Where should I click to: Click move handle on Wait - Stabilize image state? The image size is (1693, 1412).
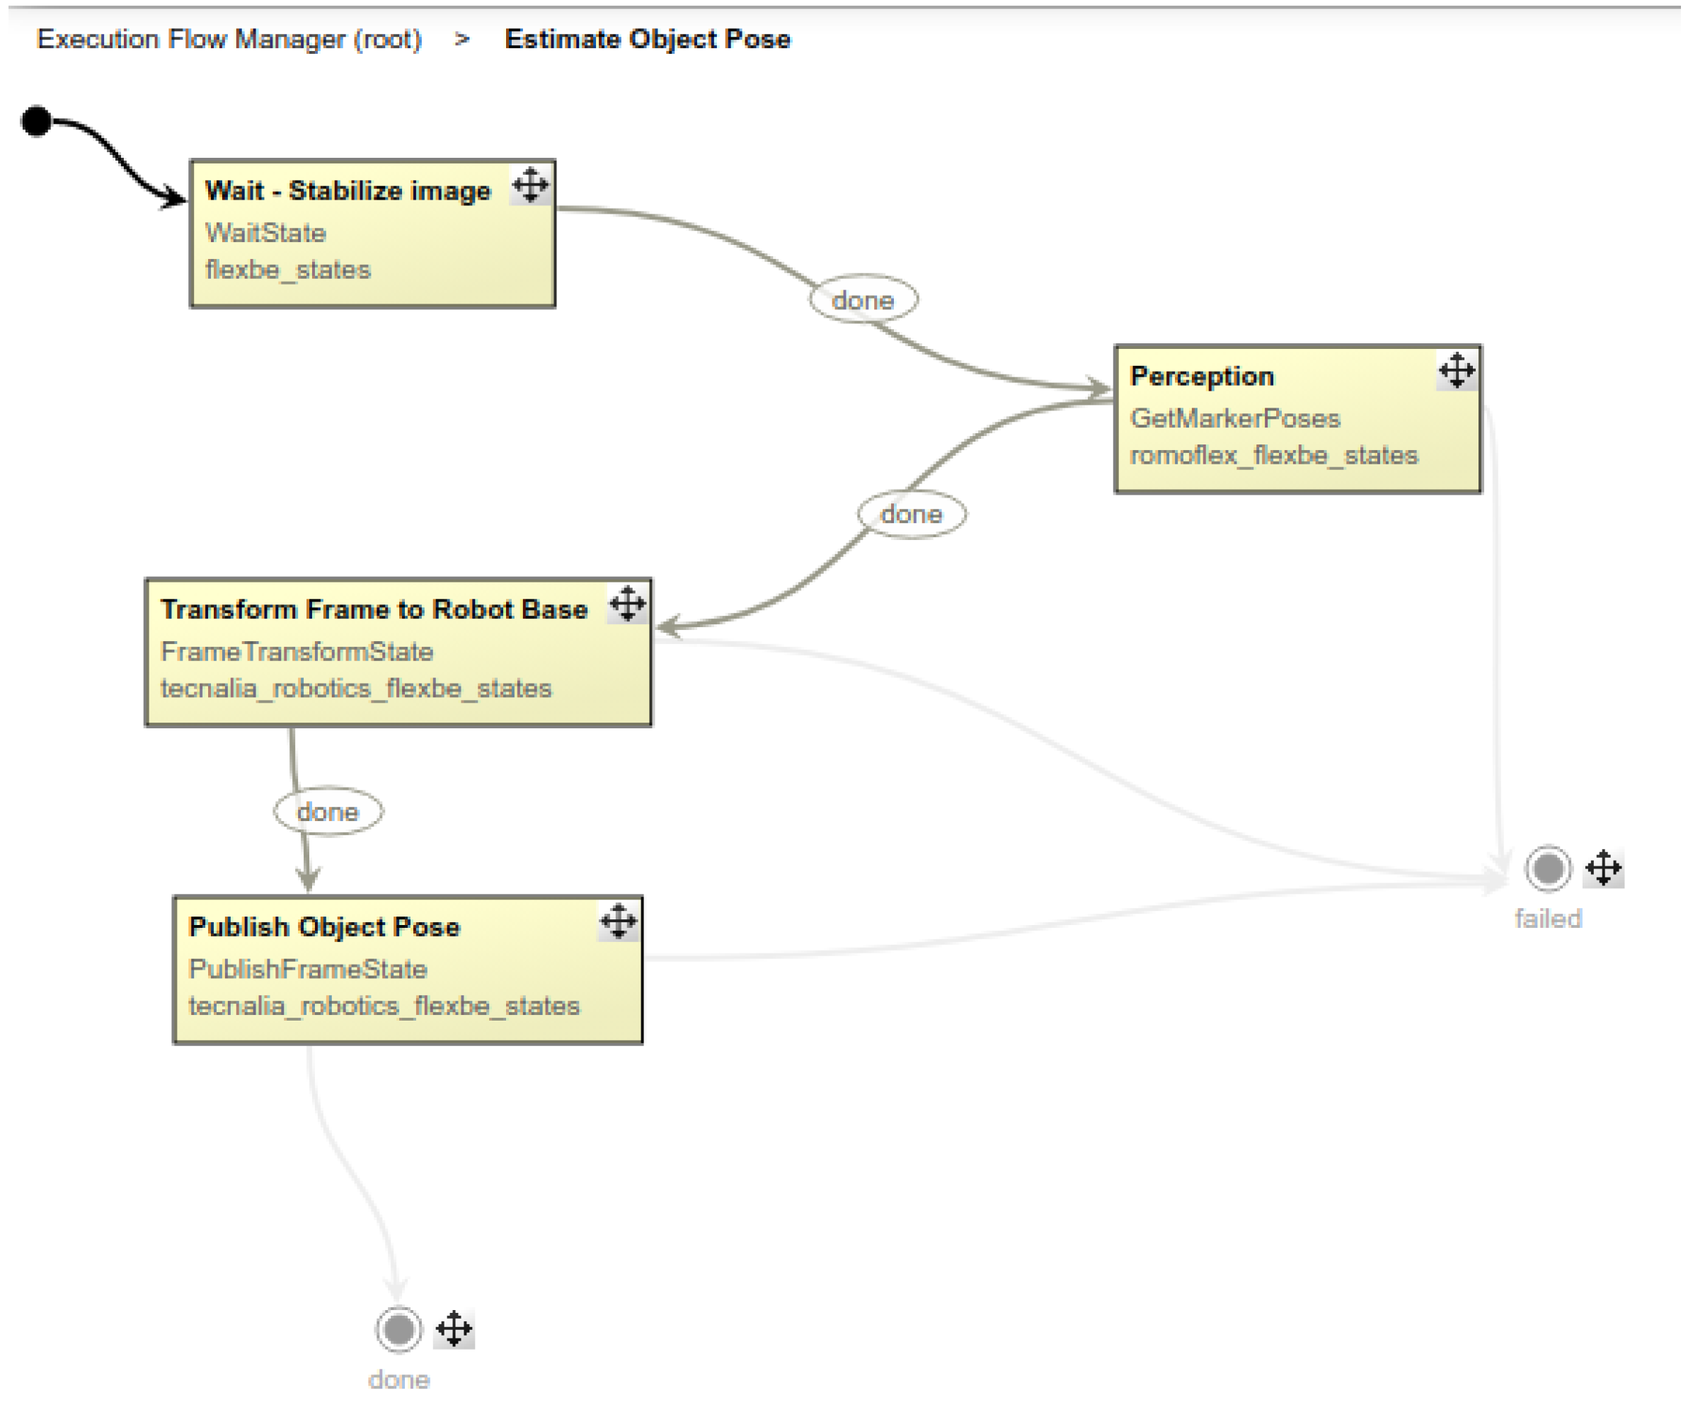click(530, 185)
